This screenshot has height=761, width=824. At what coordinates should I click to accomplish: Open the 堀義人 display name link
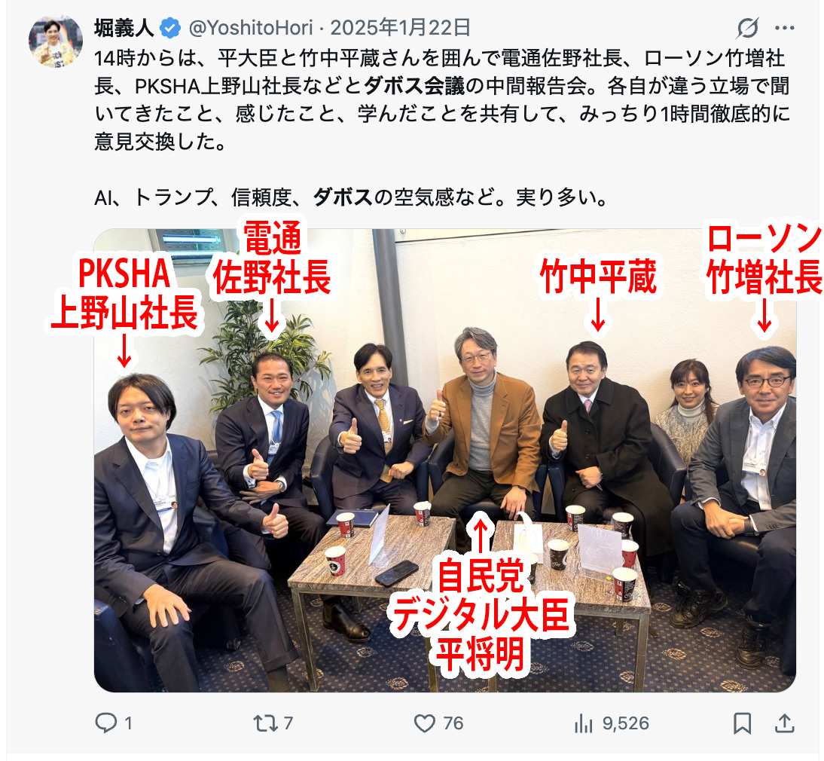[x=124, y=28]
